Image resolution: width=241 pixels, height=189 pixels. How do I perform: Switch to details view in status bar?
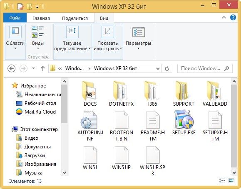point(222,181)
